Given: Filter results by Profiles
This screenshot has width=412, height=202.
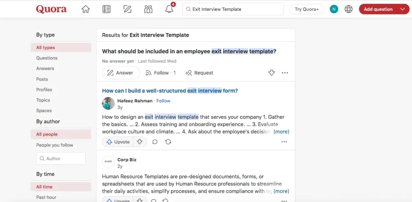Looking at the screenshot, I should (44, 90).
